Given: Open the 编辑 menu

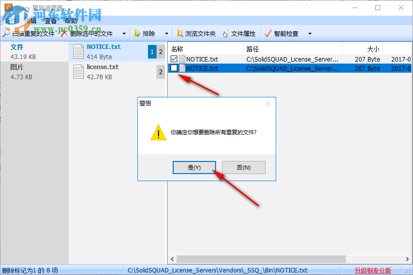Looking at the screenshot, I should pos(30,21).
